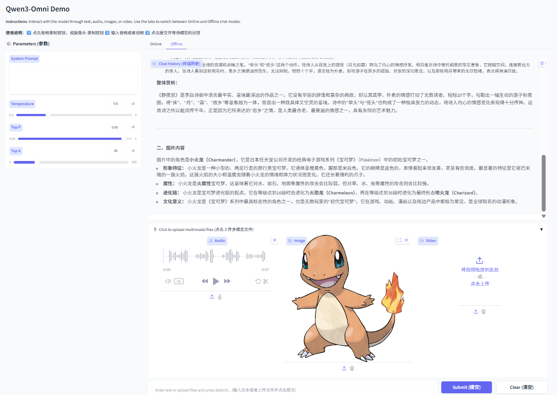Click the Temperature label
558x395 pixels.
tap(22, 104)
